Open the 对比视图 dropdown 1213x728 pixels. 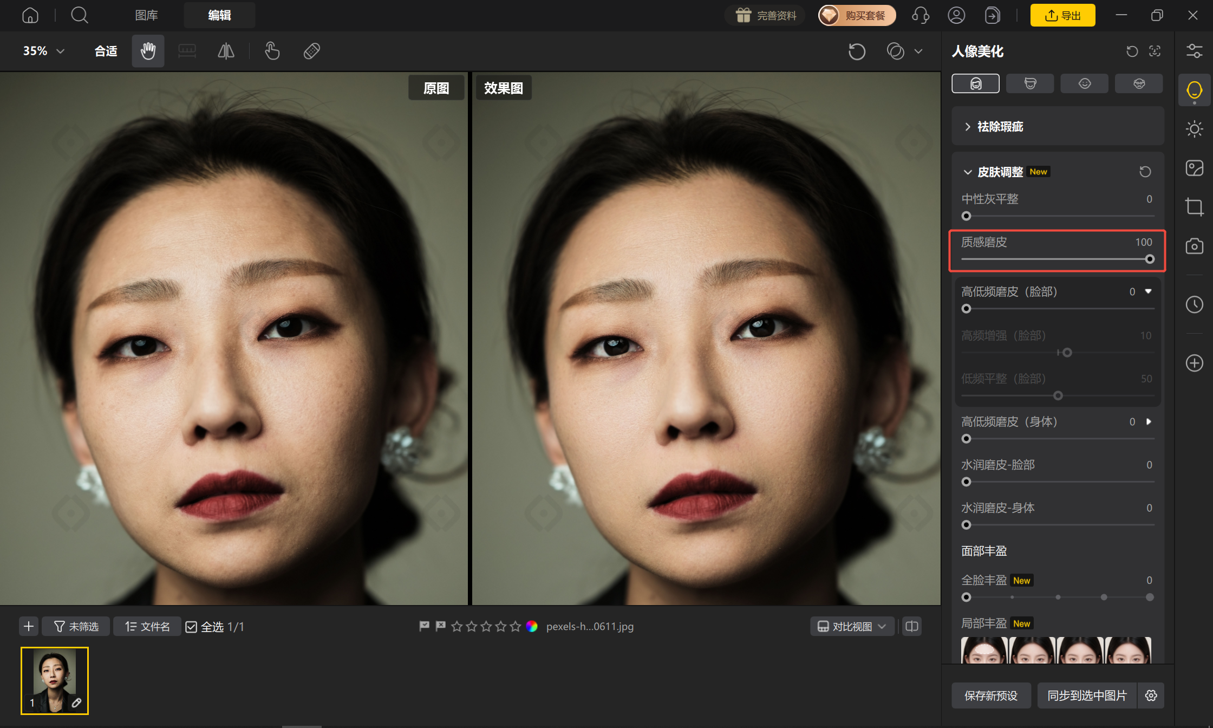coord(852,626)
